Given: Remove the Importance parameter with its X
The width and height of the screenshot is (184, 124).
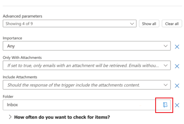Looking at the screenshot, I should click(x=177, y=47).
